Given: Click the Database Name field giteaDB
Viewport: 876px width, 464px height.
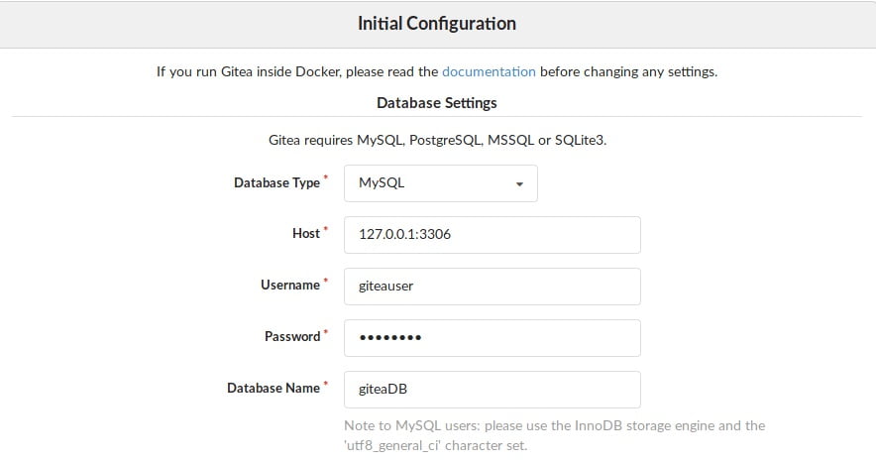Looking at the screenshot, I should [x=493, y=389].
